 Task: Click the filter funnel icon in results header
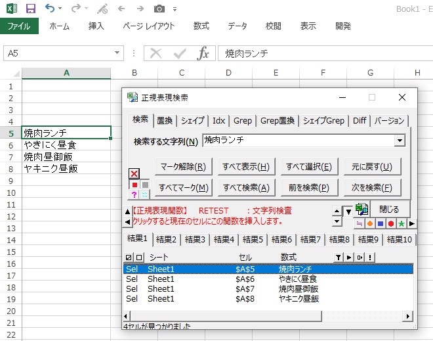click(x=338, y=257)
